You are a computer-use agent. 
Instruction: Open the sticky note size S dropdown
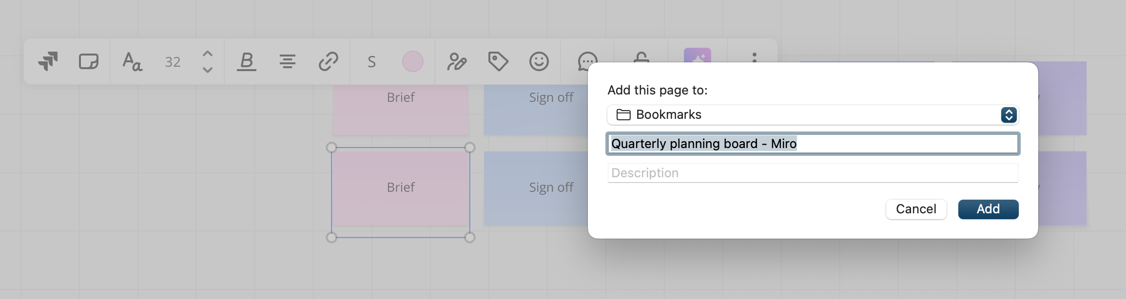click(371, 62)
